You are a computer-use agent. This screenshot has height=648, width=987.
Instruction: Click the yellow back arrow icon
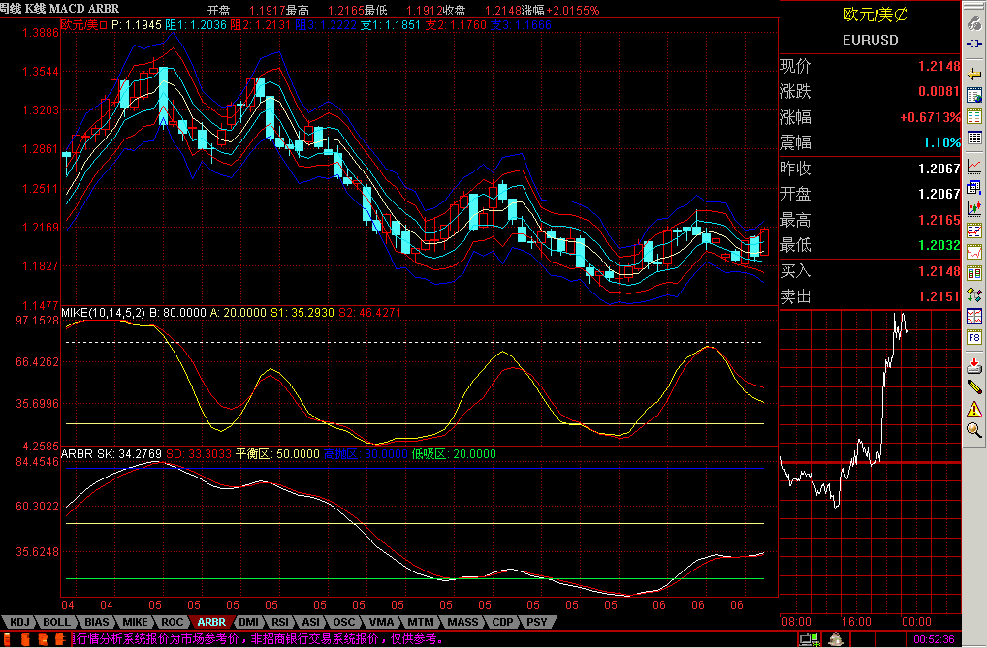coord(974,74)
